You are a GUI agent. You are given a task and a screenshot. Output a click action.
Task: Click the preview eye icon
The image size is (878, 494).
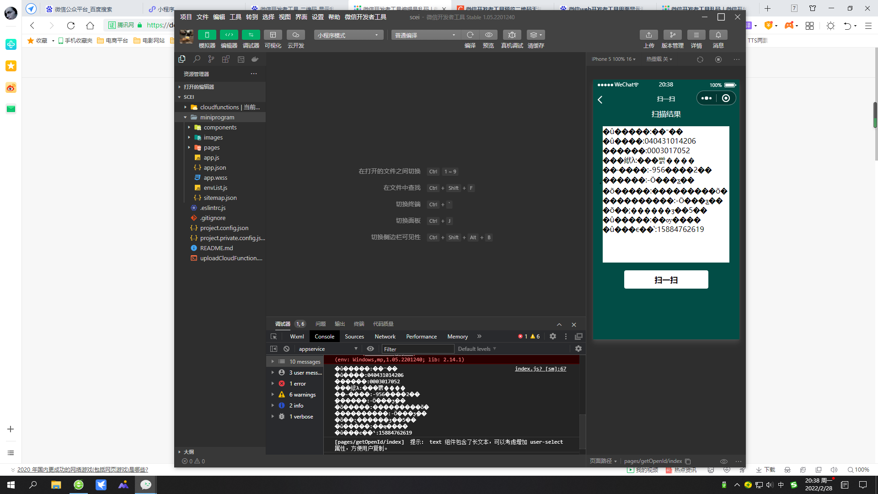coord(488,35)
